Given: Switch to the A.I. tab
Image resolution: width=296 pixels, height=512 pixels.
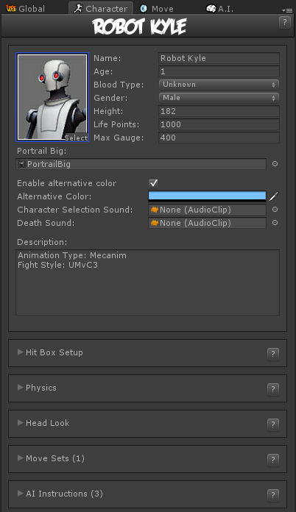Looking at the screenshot, I should (x=220, y=9).
